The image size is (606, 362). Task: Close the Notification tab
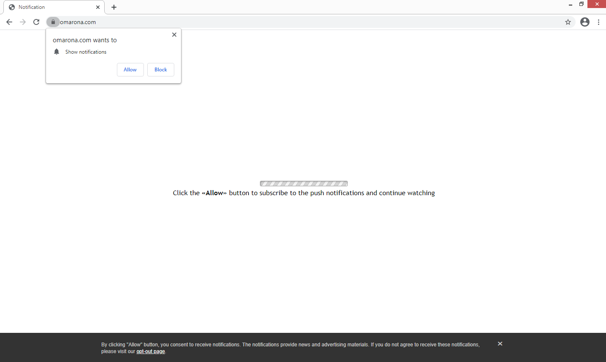(98, 7)
